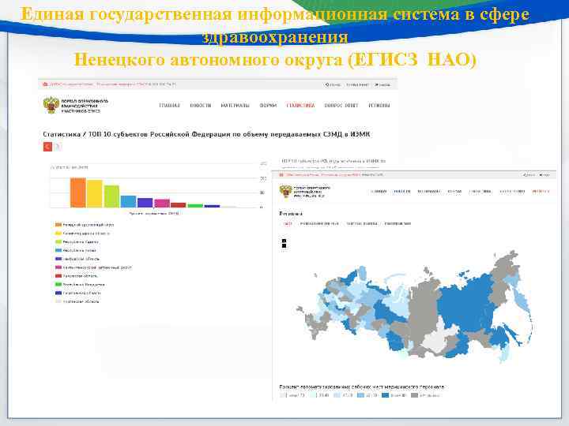Open the Формы menu item in the statistics portal
Viewport: 569px width, 426px height.
coord(268,106)
